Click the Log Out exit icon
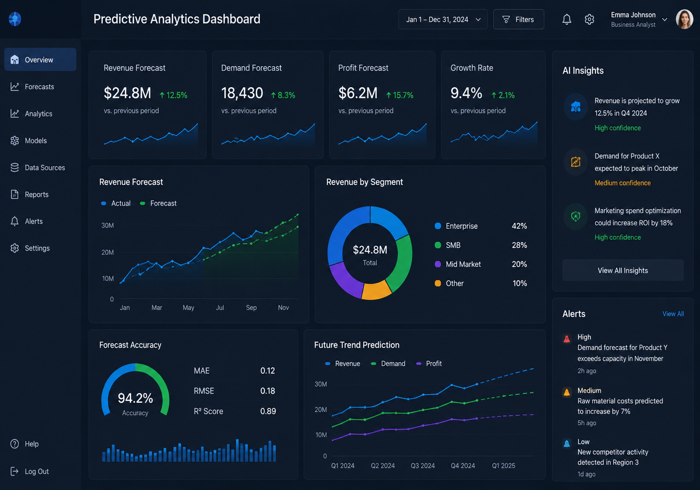Image resolution: width=700 pixels, height=490 pixels. click(x=15, y=471)
